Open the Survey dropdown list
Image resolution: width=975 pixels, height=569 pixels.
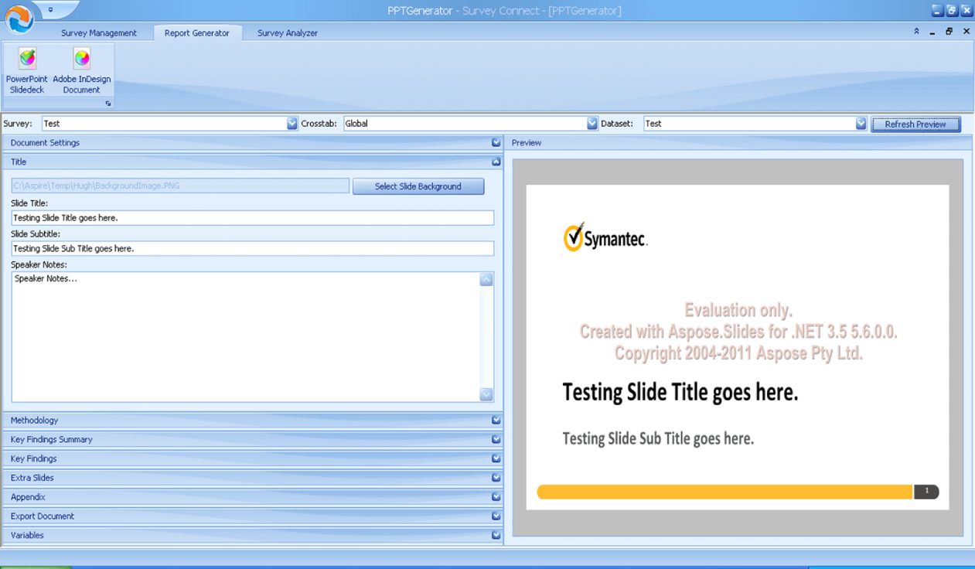[292, 124]
